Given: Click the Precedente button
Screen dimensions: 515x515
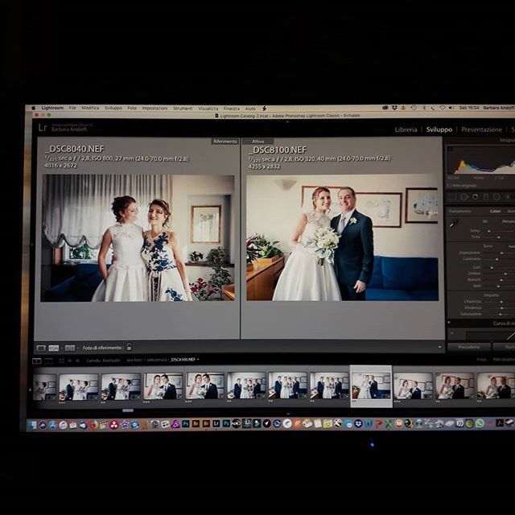Looking at the screenshot, I should pos(469,347).
